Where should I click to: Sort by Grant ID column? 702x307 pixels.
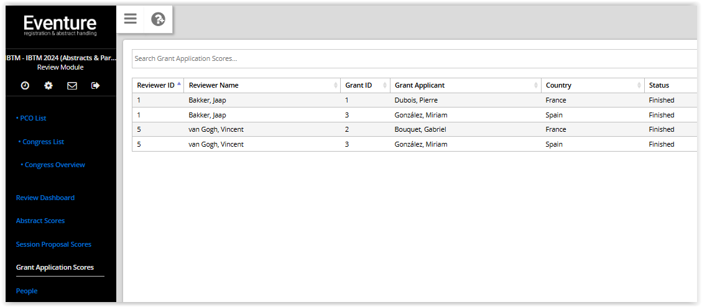[x=365, y=85]
